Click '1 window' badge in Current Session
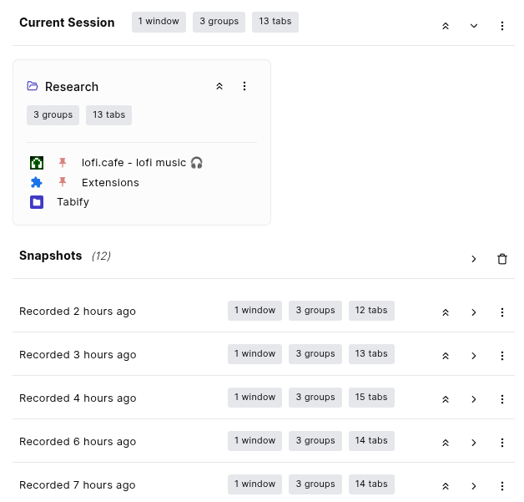This screenshot has width=524, height=502. pos(159,22)
